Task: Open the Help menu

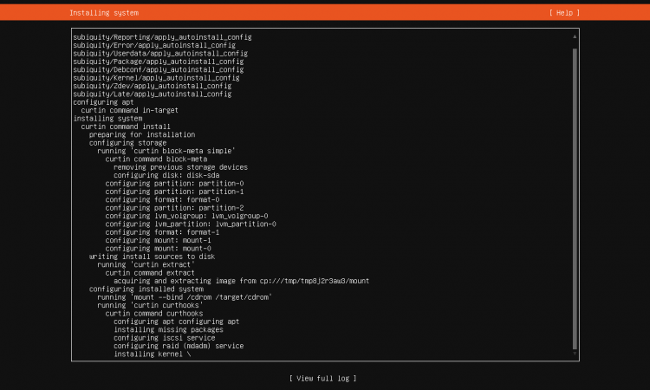Action: pyautogui.click(x=564, y=13)
